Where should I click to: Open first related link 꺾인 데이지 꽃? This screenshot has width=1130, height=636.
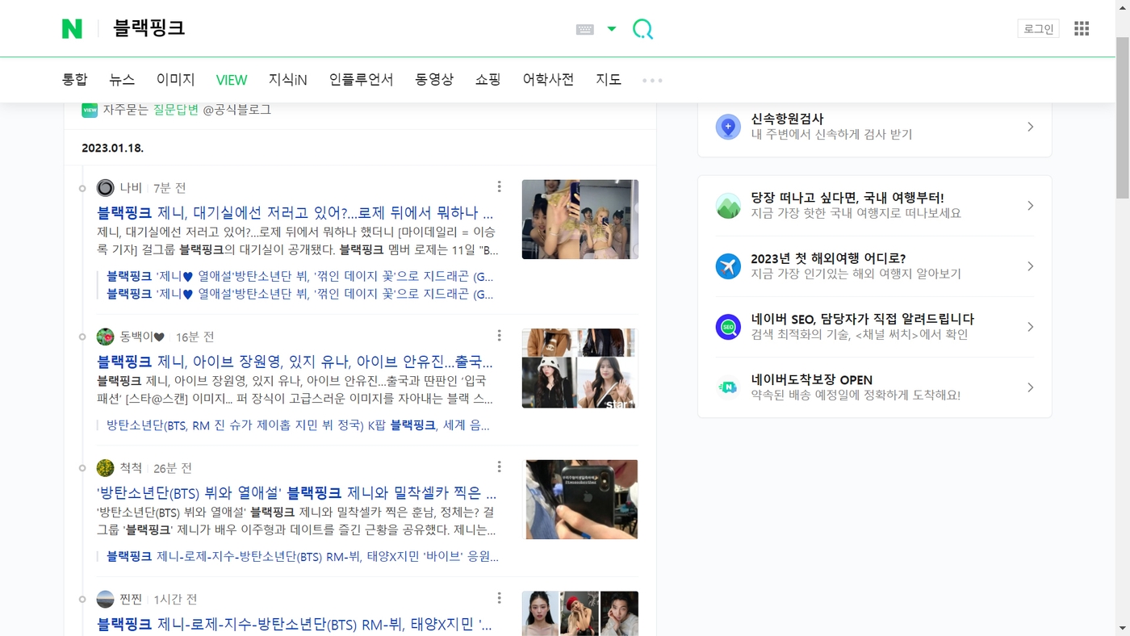(x=299, y=276)
